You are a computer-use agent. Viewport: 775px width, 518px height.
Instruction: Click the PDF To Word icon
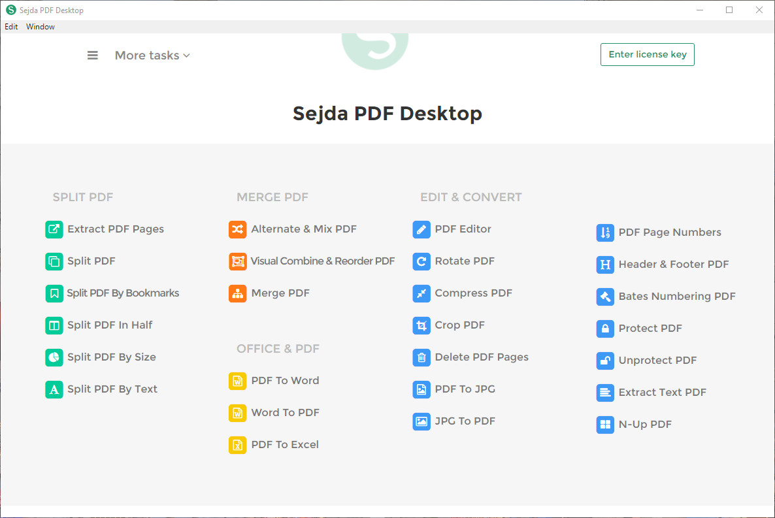tap(238, 381)
